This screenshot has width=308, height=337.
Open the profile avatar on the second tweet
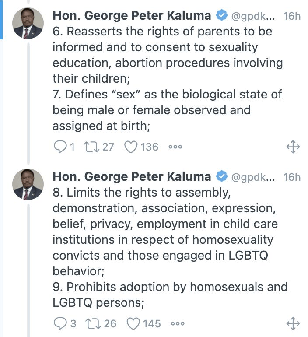[28, 184]
